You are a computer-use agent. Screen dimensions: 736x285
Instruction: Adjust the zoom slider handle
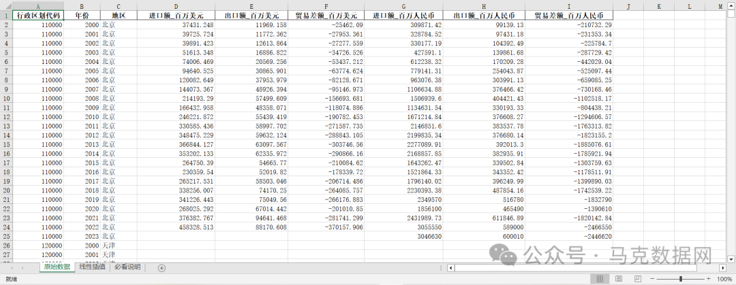tap(680, 279)
